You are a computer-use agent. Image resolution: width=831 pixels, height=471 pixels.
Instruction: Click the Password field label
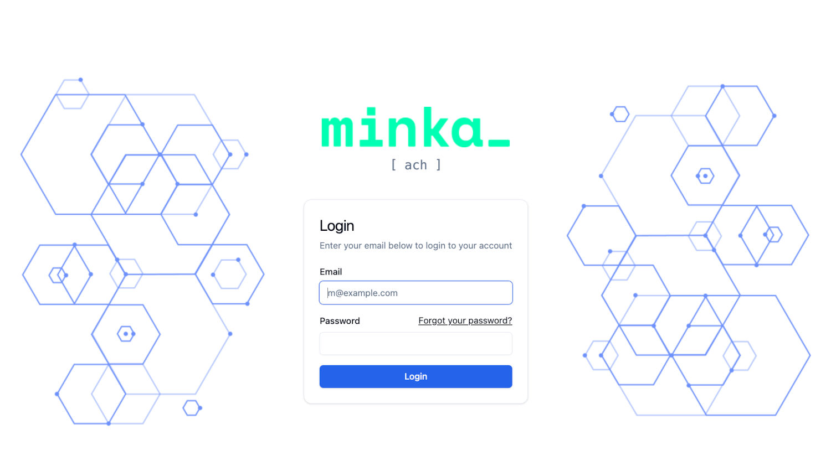coord(340,321)
